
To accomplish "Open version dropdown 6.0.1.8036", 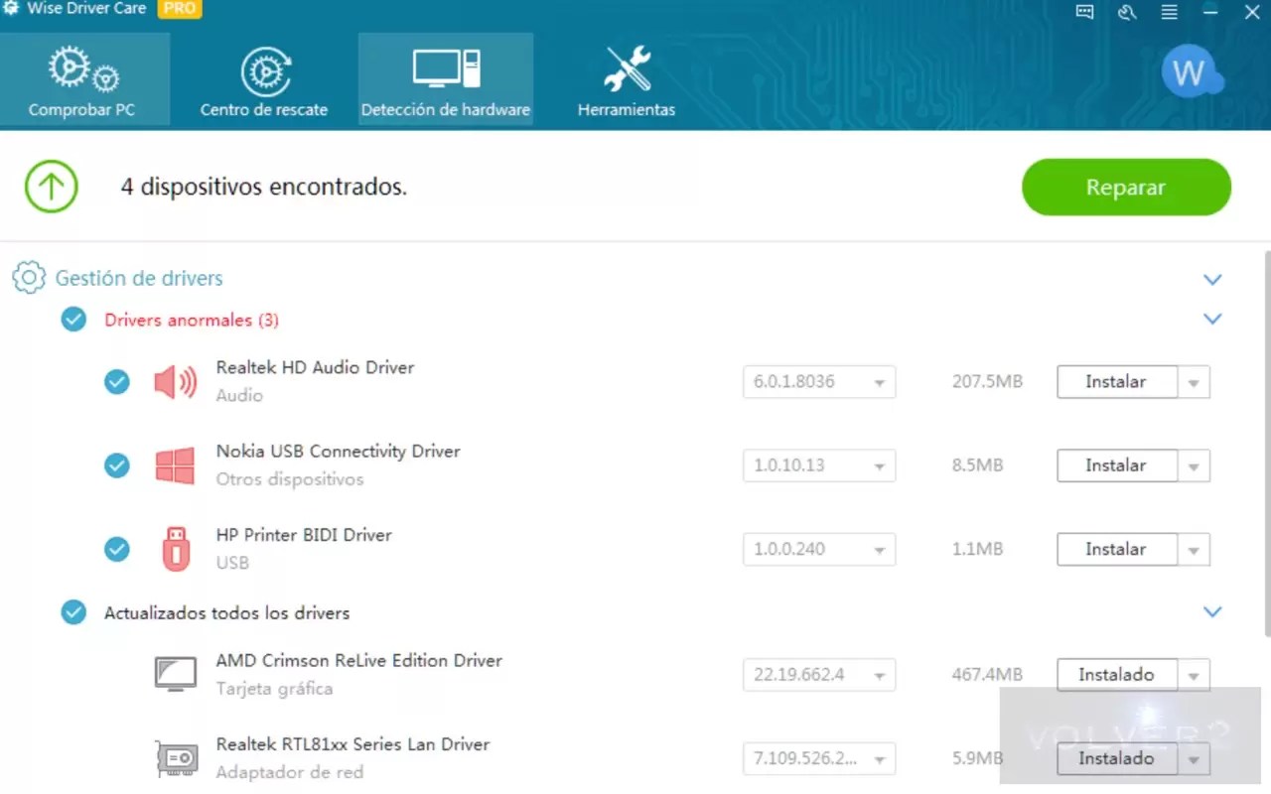I will coord(819,382).
